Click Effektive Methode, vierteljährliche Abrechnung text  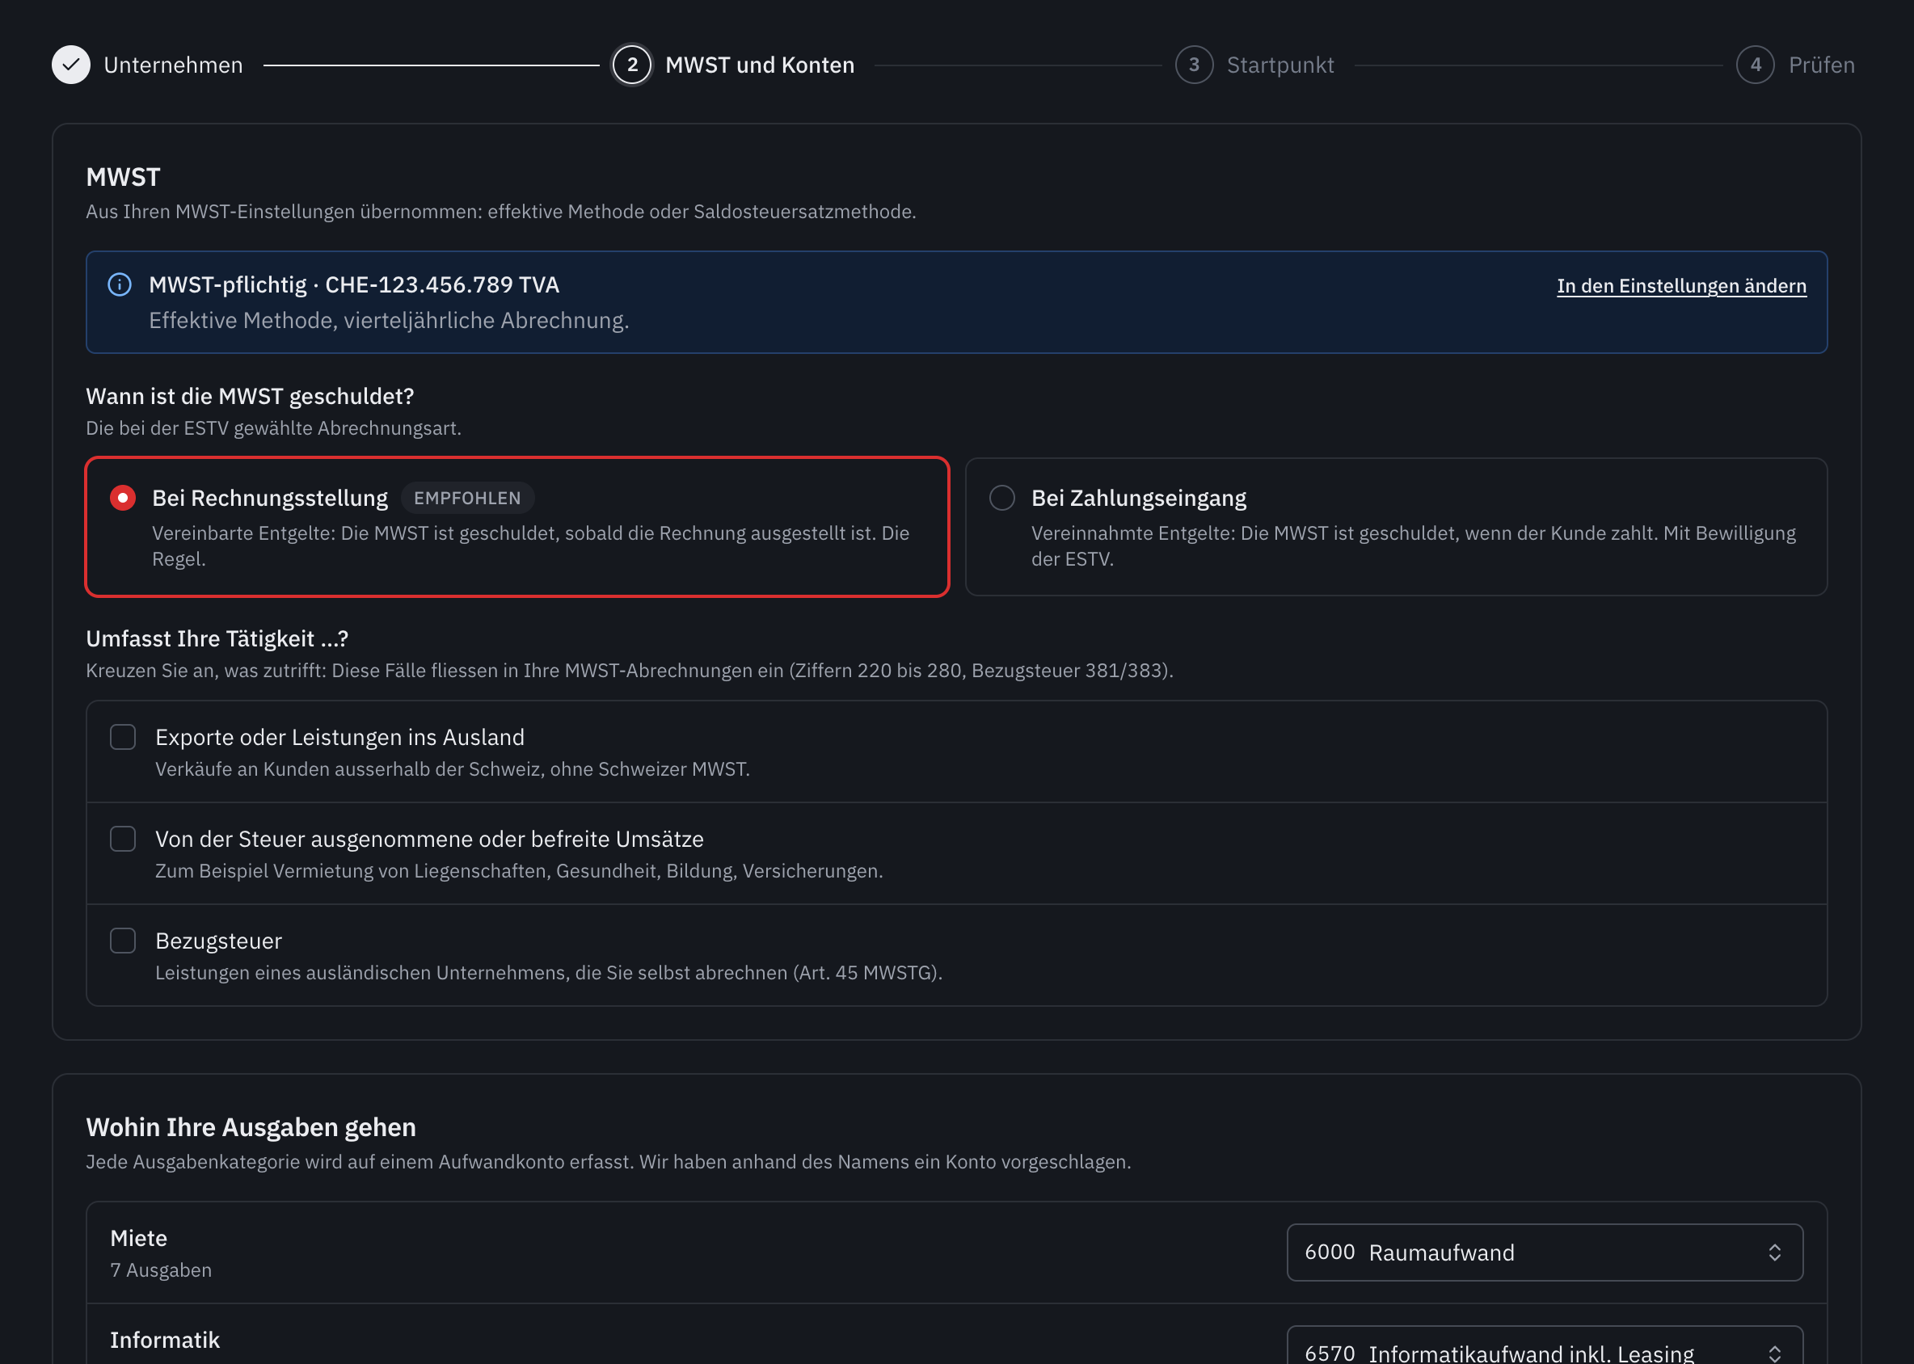(x=389, y=321)
